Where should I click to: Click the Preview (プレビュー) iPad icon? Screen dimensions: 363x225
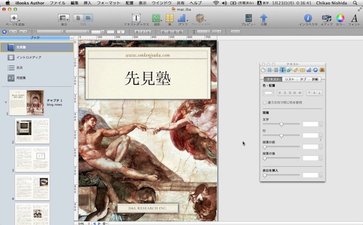(249, 18)
